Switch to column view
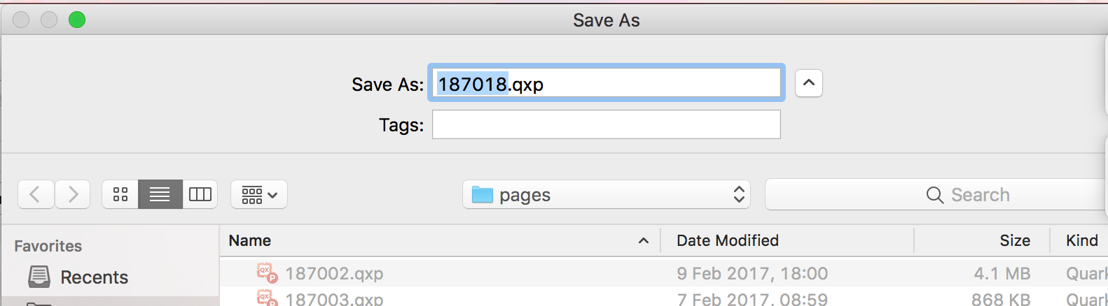This screenshot has width=1108, height=306. tap(200, 194)
